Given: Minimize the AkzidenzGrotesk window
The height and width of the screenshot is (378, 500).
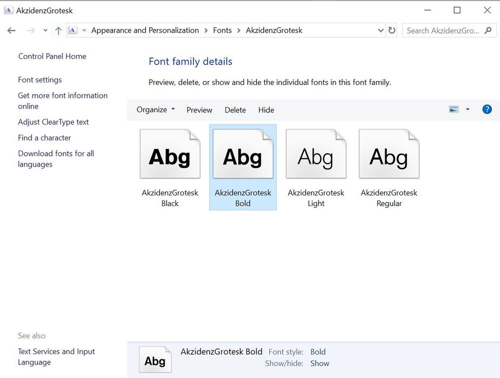Looking at the screenshot, I should (x=427, y=10).
